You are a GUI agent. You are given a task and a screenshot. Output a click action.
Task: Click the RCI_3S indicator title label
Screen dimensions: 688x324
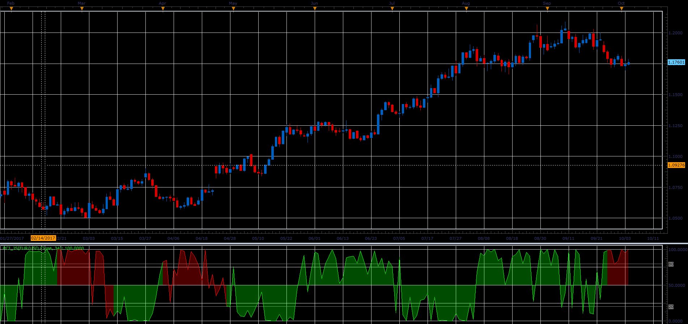tap(43, 248)
